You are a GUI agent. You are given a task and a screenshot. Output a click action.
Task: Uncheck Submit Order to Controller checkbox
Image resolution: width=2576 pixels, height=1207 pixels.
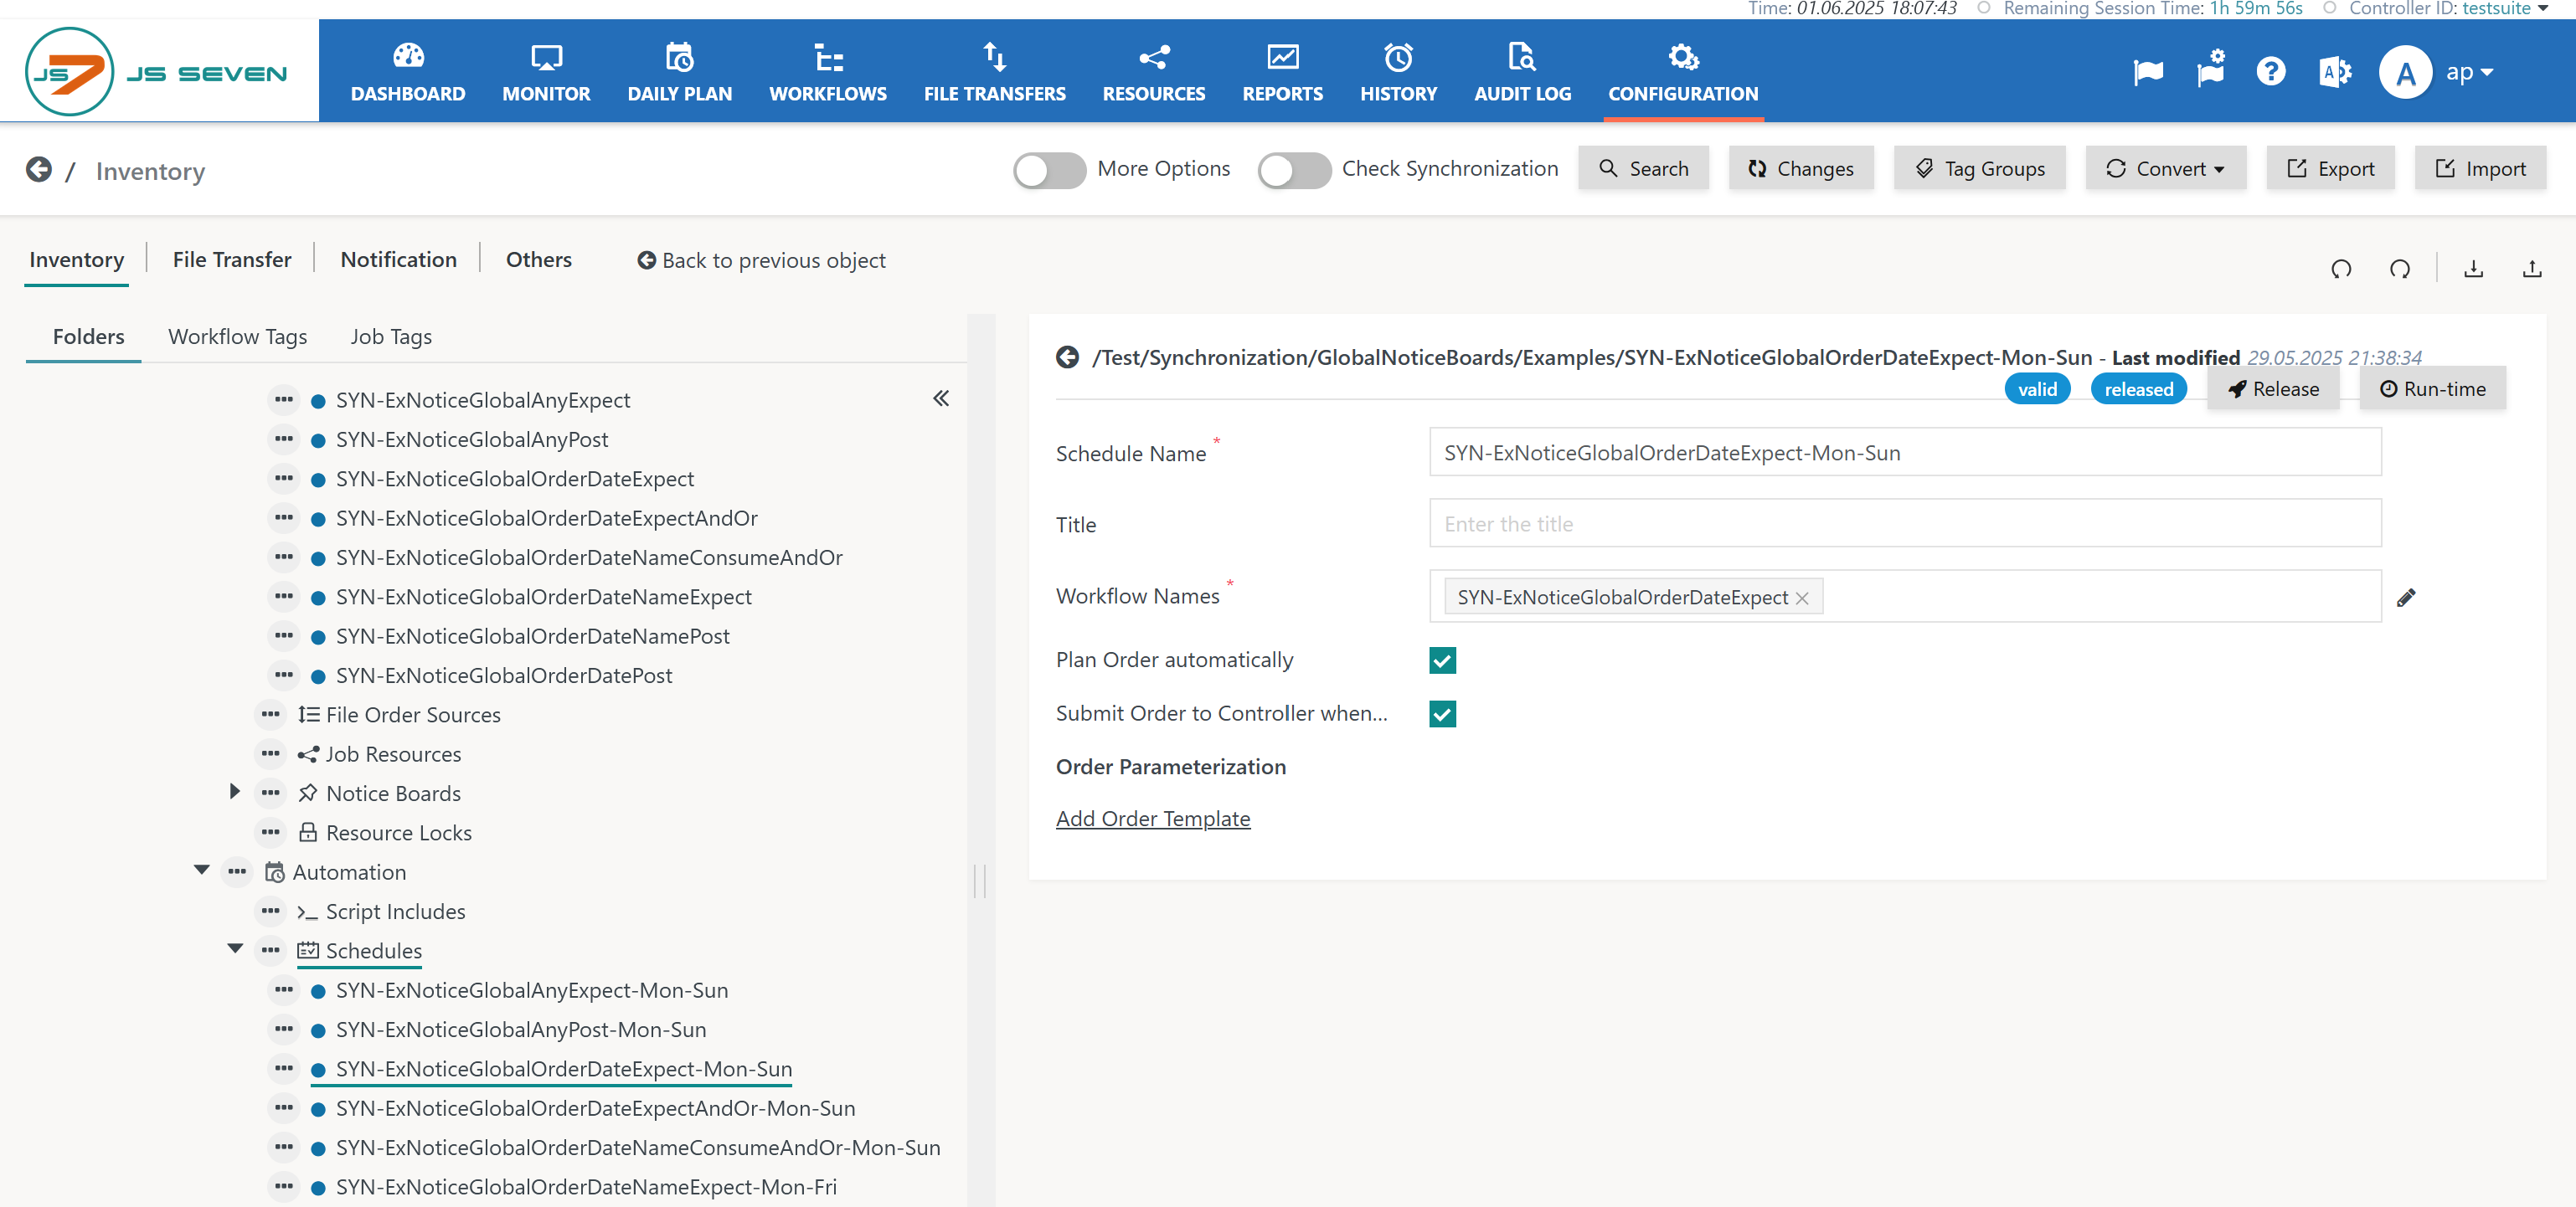coord(1441,713)
